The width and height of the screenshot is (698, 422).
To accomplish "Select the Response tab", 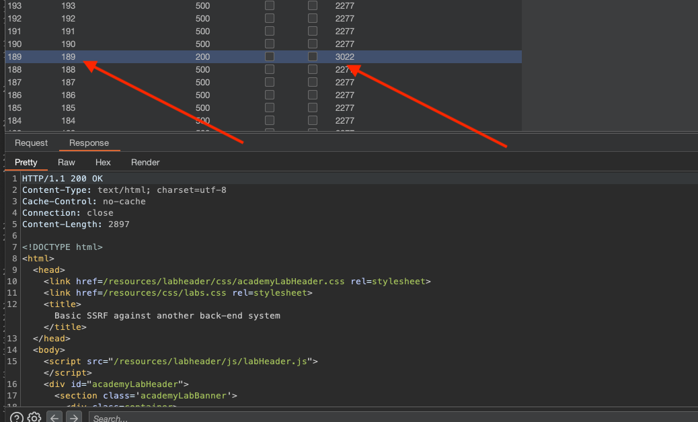I will point(89,143).
